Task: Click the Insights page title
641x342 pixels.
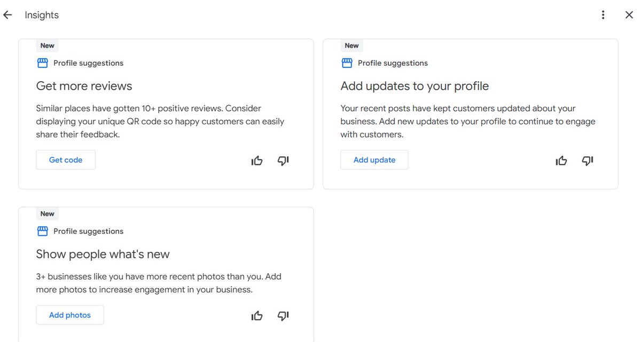Action: tap(42, 15)
